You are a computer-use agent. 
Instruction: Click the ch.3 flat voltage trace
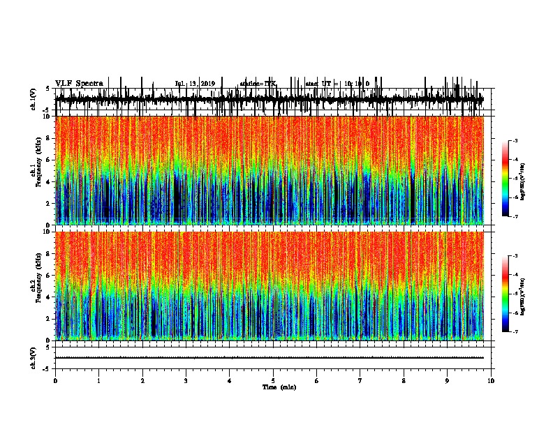coord(270,358)
